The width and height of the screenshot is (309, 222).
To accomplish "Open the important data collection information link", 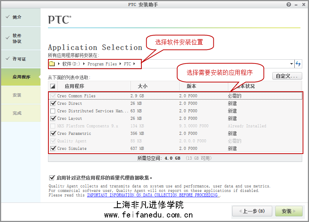I will 152,195.
